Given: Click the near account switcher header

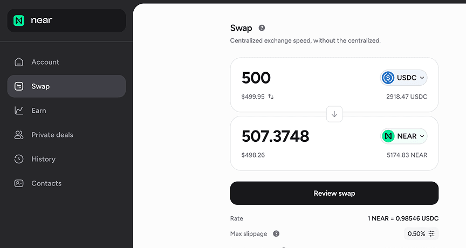Looking at the screenshot, I should click(66, 20).
